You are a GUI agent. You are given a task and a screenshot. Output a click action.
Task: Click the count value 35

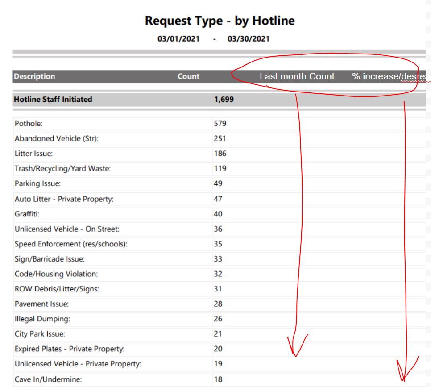[218, 244]
